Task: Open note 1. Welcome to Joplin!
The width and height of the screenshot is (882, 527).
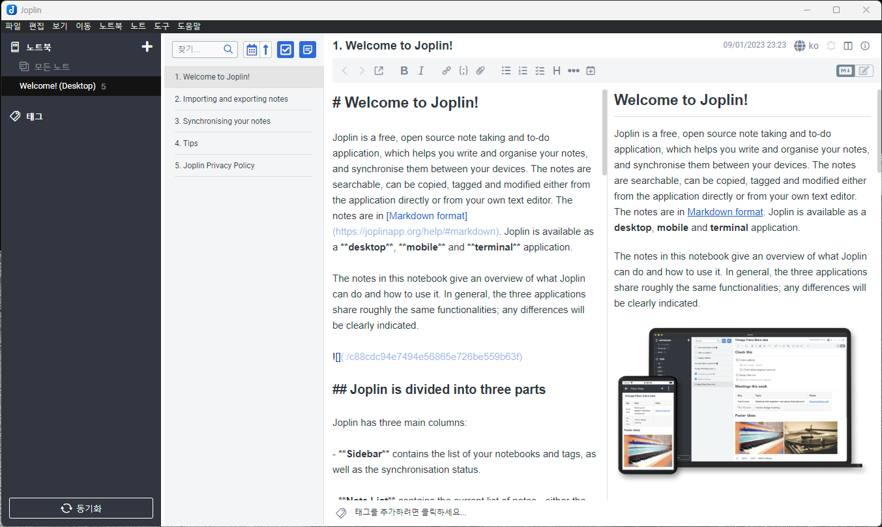Action: (x=244, y=77)
